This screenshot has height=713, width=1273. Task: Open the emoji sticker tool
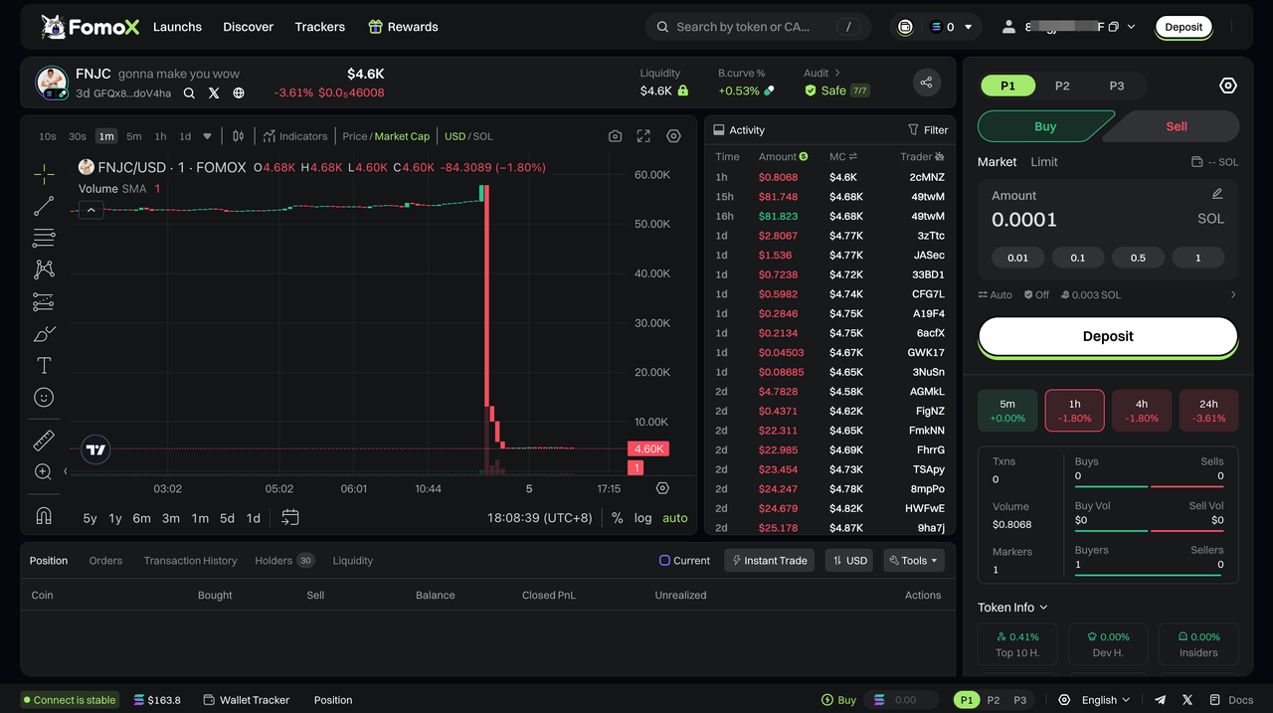click(x=44, y=397)
